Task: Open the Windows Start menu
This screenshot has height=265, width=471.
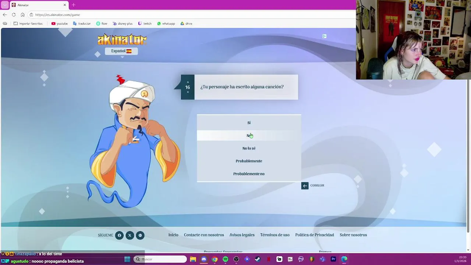Action: [x=127, y=259]
